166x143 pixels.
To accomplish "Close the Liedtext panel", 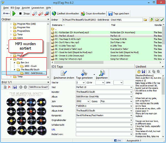I will (163, 67).
